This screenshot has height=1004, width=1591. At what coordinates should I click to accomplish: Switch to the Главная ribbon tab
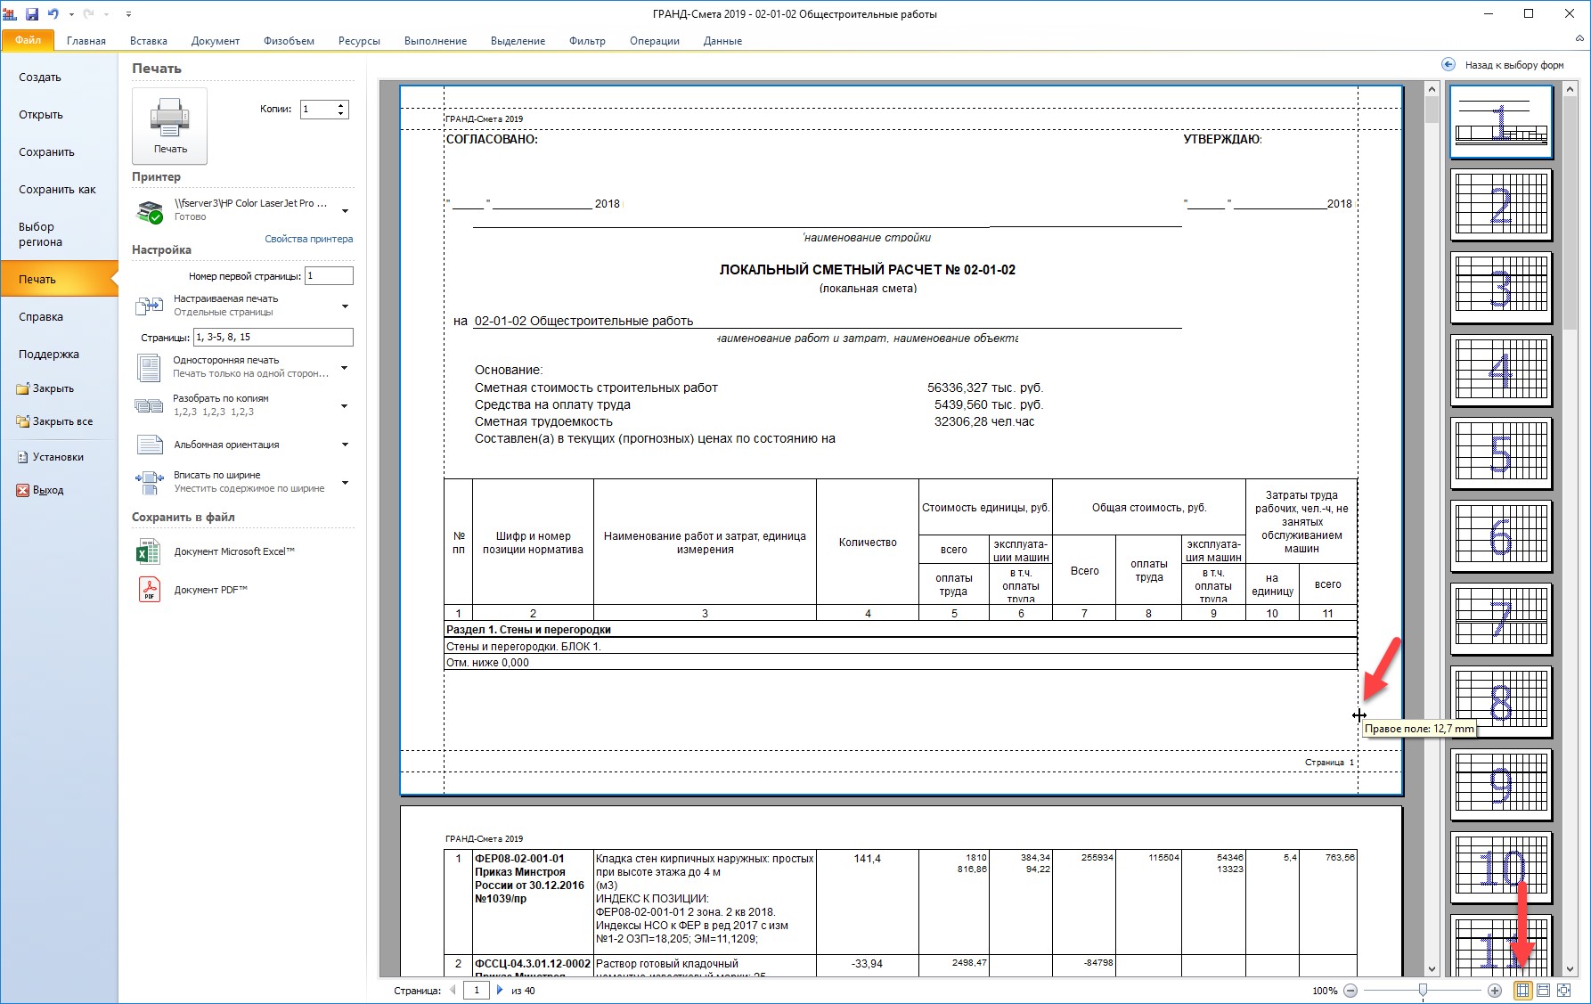pyautogui.click(x=86, y=41)
